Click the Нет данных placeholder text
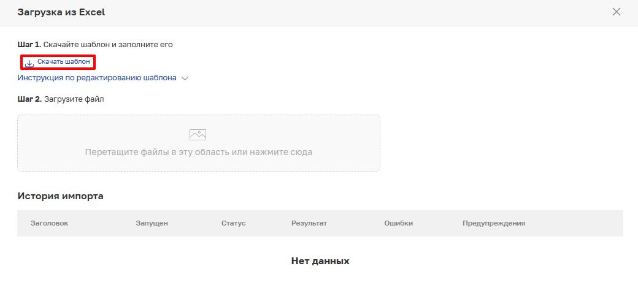Image resolution: width=638 pixels, height=296 pixels. point(320,261)
